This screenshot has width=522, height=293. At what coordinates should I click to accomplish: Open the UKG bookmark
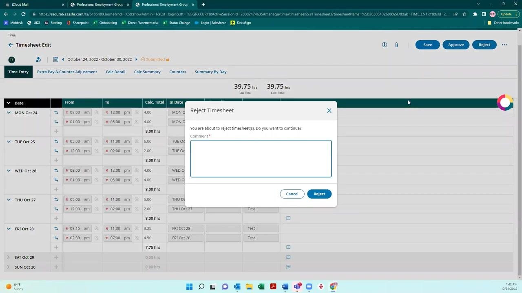[x=33, y=23]
